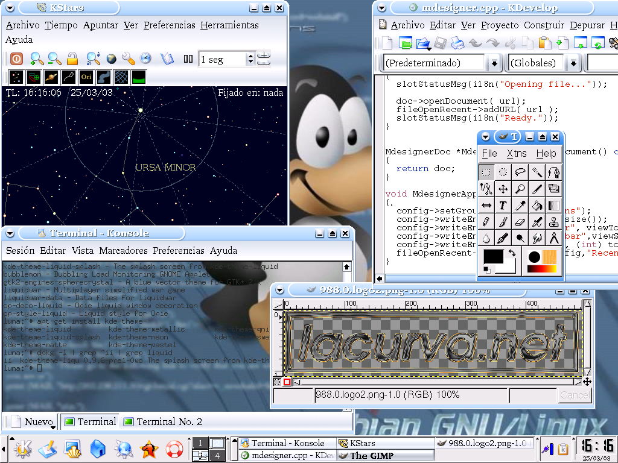The height and width of the screenshot is (463, 618).
Task: Open the Proyecto menu in KDevelop
Action: coord(500,25)
